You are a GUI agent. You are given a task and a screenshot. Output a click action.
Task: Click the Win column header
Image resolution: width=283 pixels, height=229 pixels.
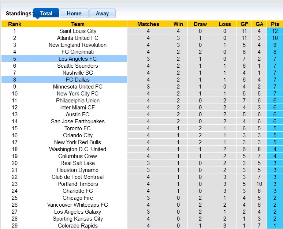pos(178,24)
